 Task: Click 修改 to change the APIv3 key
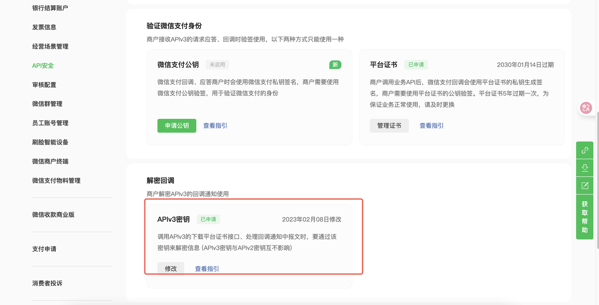pos(170,269)
